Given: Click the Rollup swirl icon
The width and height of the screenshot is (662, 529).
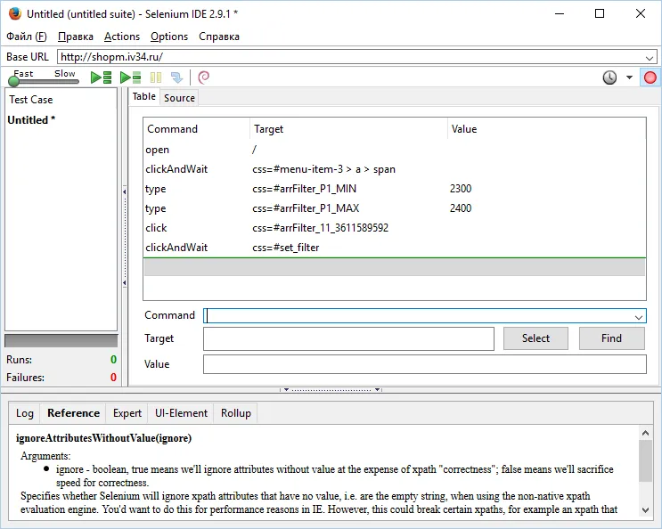Looking at the screenshot, I should coord(203,77).
